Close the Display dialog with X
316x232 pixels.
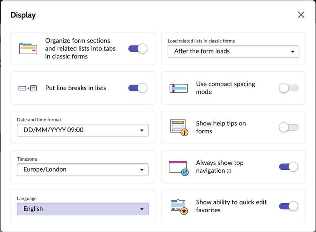tap(301, 14)
